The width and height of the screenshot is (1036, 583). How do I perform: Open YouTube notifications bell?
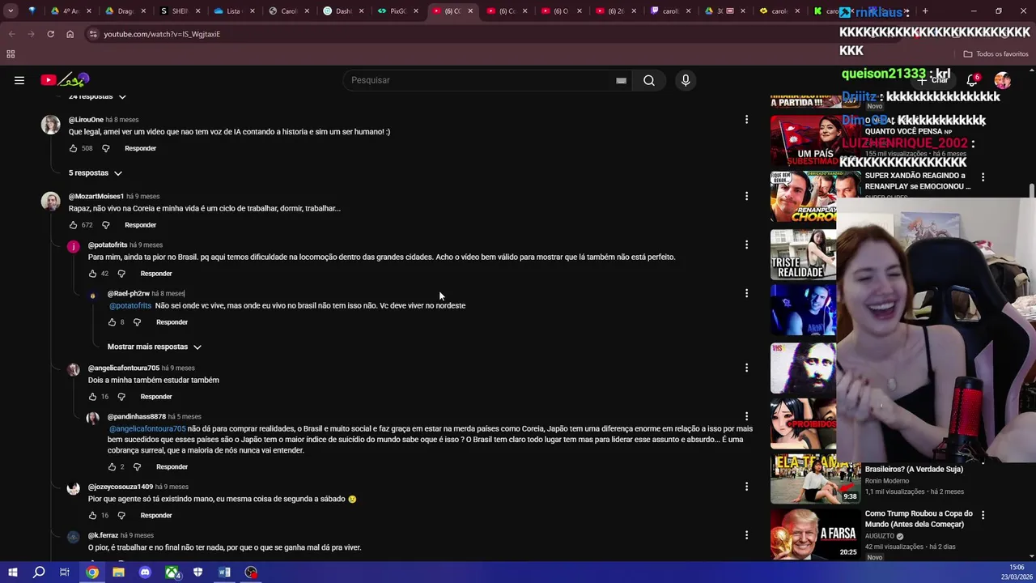pyautogui.click(x=972, y=80)
